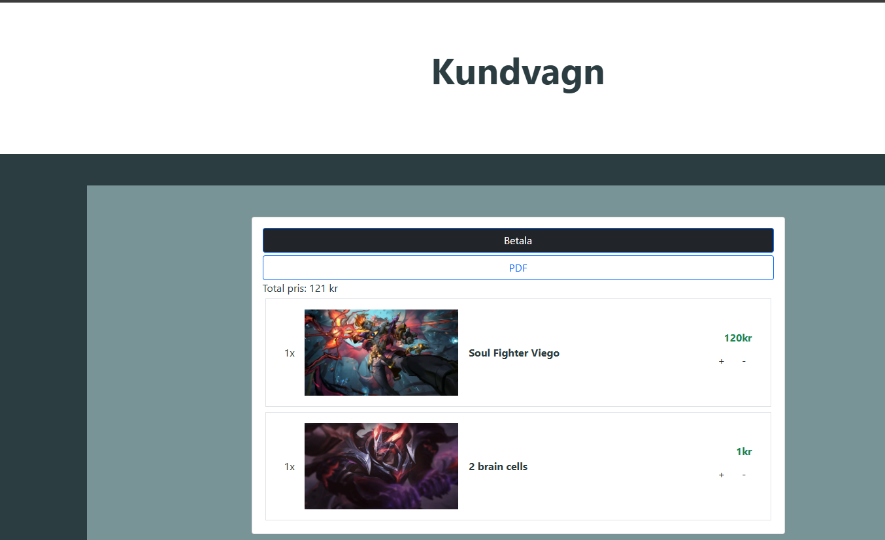Select the 2 brain cells product name

click(498, 467)
